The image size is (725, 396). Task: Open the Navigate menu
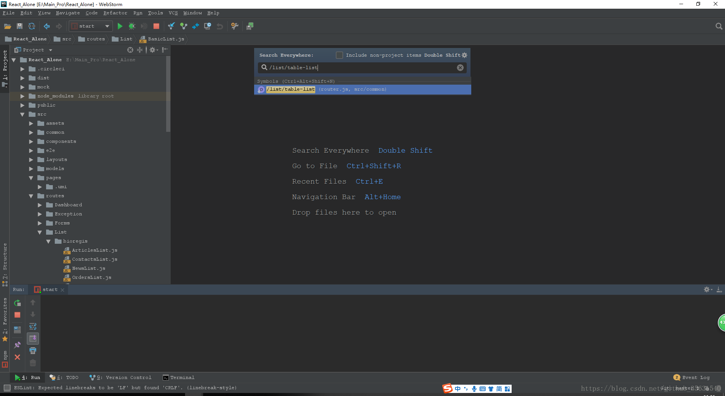tap(68, 13)
